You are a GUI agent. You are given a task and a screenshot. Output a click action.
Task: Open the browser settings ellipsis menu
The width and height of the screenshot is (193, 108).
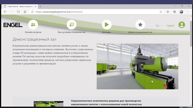click(188, 12)
